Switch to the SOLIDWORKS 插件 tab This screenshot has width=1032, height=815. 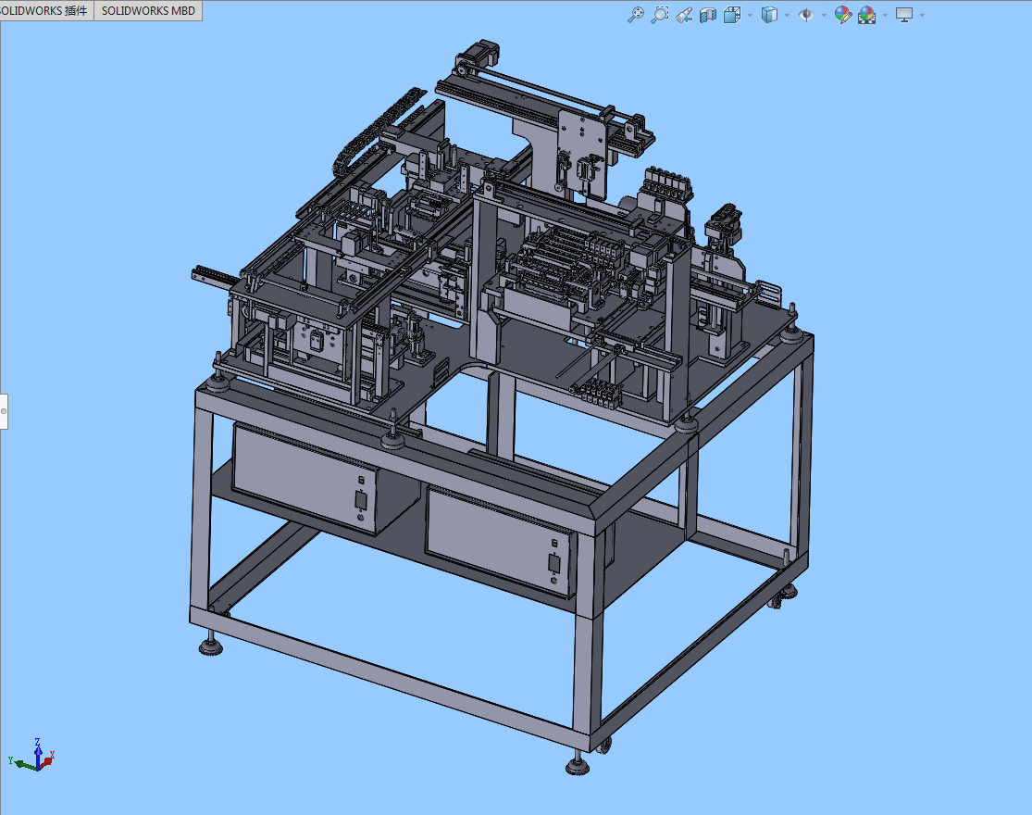pyautogui.click(x=46, y=10)
